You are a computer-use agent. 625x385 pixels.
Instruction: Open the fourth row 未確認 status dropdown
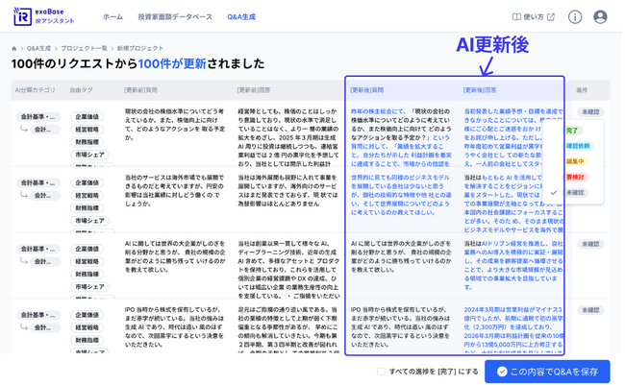click(589, 310)
